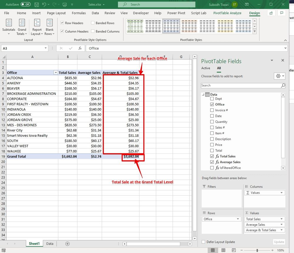294x253 pixels.
Task: Select the Grand Total cell
Action: [x=32, y=156]
